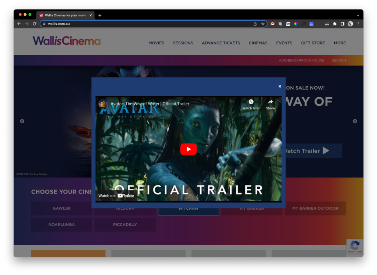Toggle the browser side panel
This screenshot has height=275, width=377.
point(342,24)
